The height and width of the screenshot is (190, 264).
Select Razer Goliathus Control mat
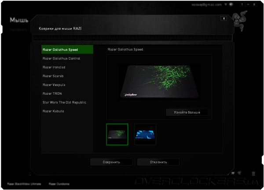(x=67, y=58)
